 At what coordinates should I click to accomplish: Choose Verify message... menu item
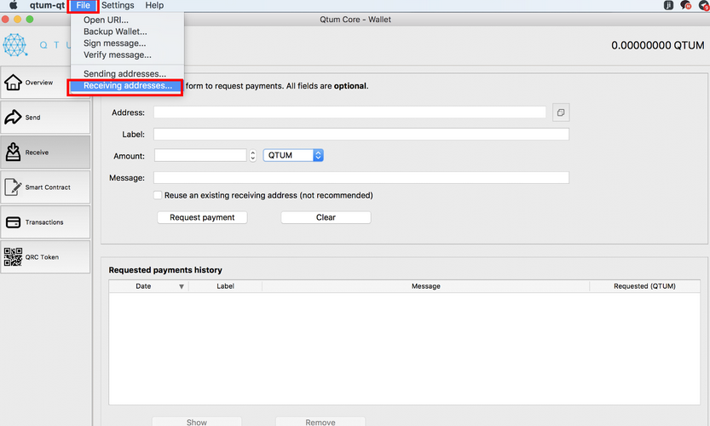click(127, 55)
